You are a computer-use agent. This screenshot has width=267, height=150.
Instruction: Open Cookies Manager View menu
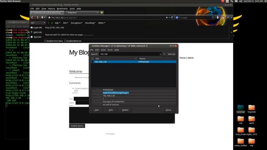tap(103, 50)
